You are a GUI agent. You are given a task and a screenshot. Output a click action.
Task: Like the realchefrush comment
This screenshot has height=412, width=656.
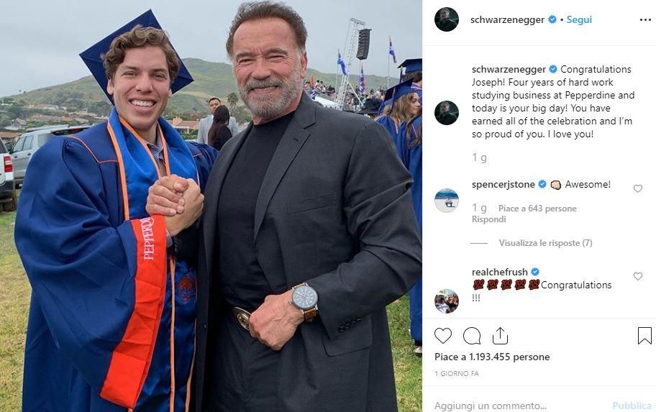(637, 276)
